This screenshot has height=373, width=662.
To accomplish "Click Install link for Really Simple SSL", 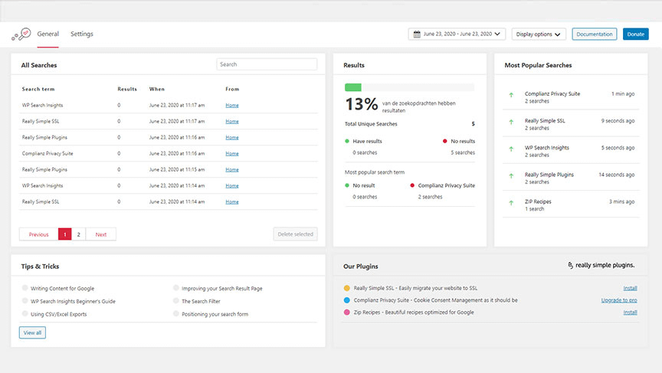I will pos(631,288).
